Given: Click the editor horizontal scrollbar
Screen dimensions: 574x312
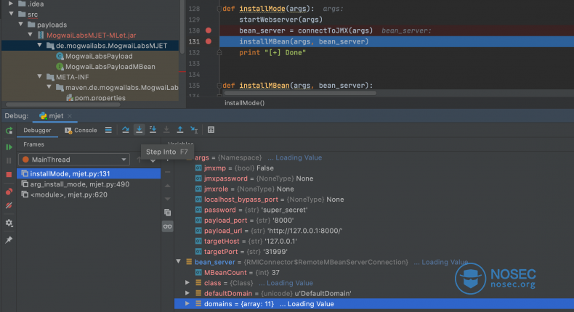Looking at the screenshot, I should (300, 94).
